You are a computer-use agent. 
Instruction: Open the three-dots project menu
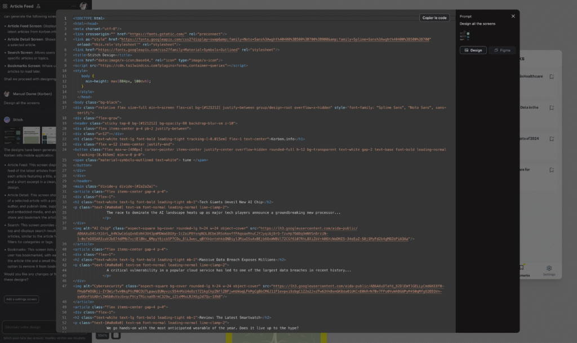pyautogui.click(x=74, y=6)
